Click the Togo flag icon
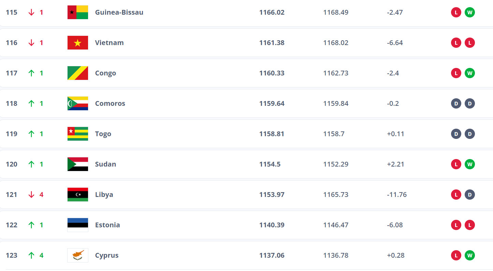Viewport: 493px width, 271px height. point(78,134)
